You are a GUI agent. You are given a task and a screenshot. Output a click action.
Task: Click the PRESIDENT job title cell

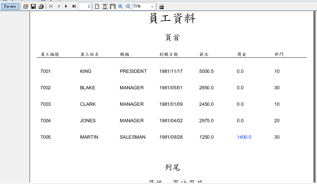[133, 71]
